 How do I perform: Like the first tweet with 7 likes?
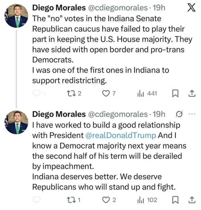pyautogui.click(x=107, y=93)
